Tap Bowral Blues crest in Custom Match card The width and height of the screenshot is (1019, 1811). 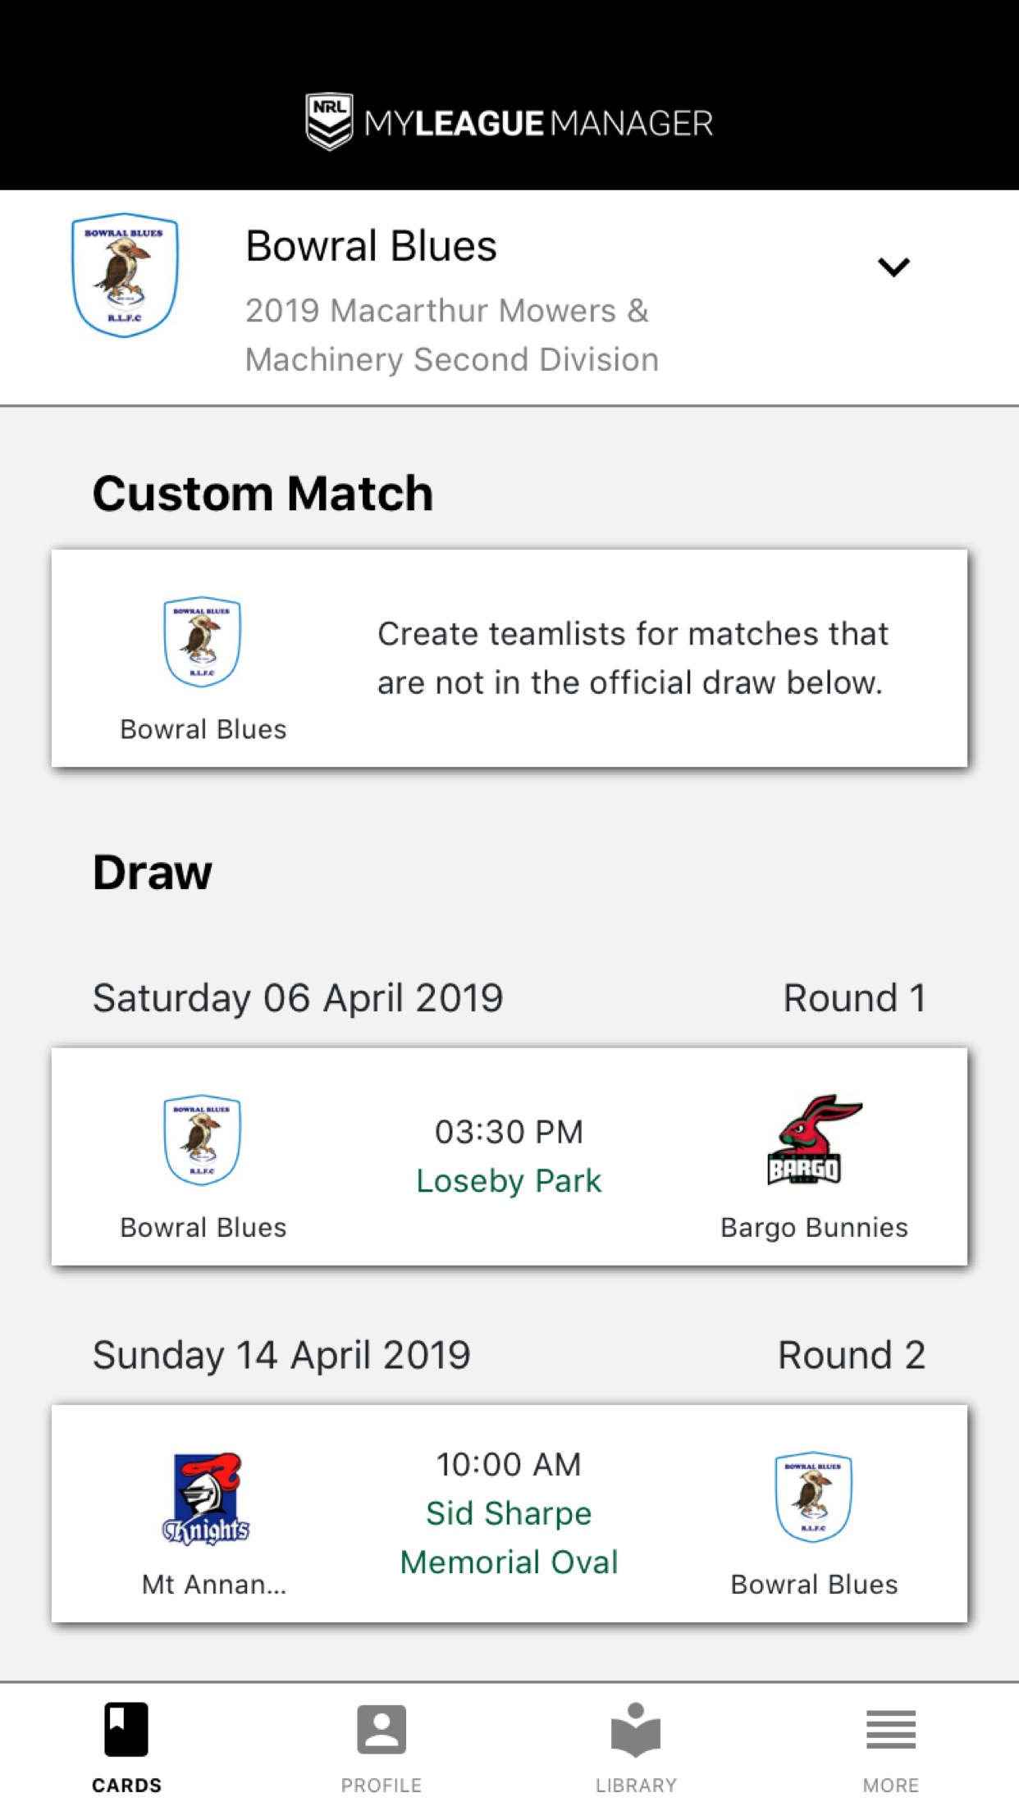click(202, 641)
